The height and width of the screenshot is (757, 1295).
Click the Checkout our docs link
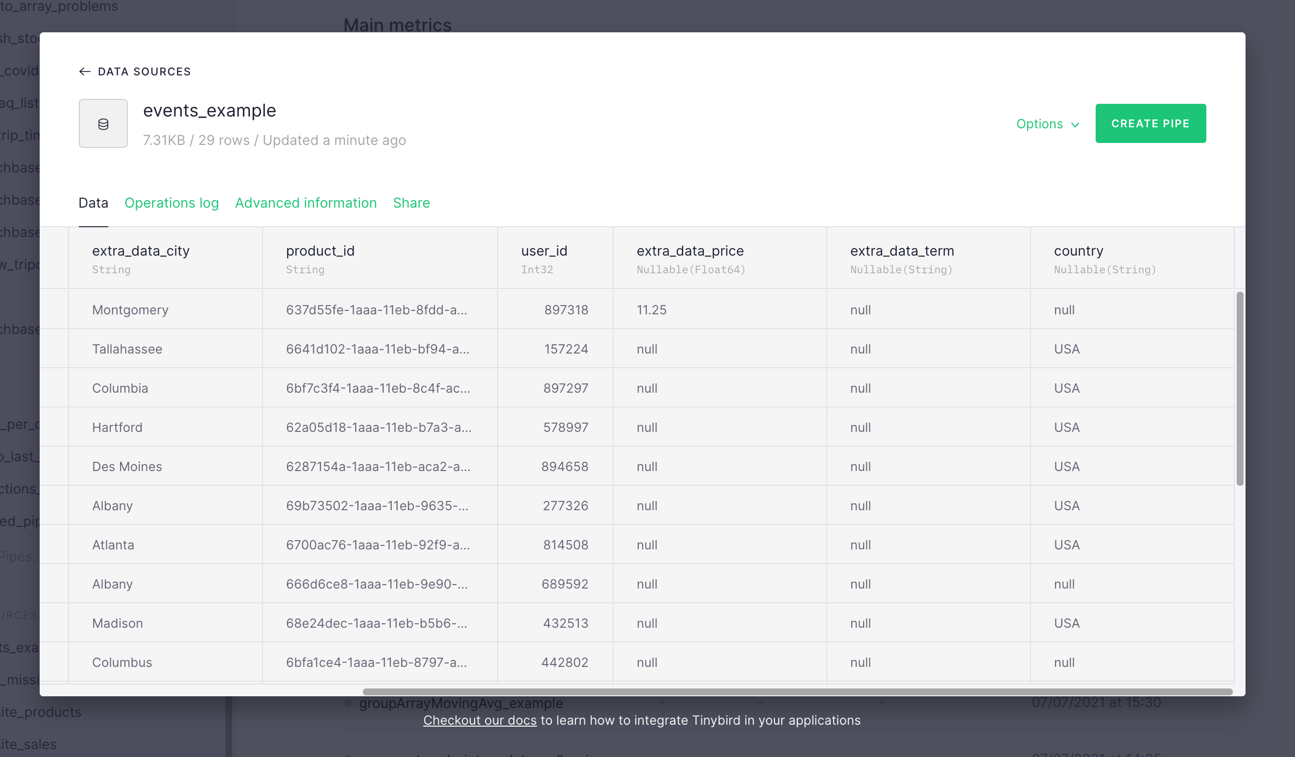480,720
